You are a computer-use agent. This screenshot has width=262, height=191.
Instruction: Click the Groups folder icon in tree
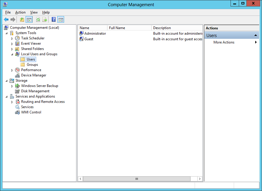coord(23,65)
